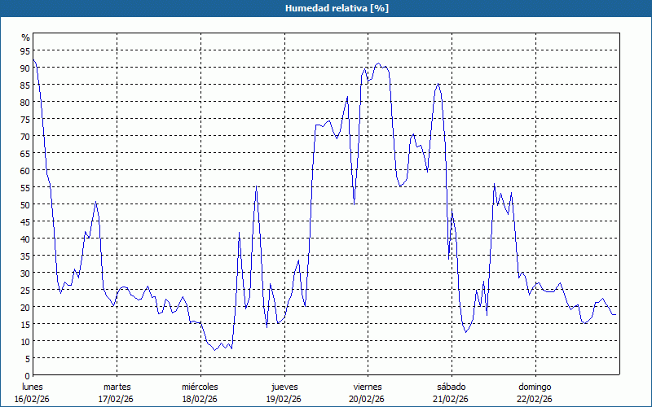The height and width of the screenshot is (407, 652).
Task: Click the 65 value on the Y axis
Action: (x=25, y=154)
